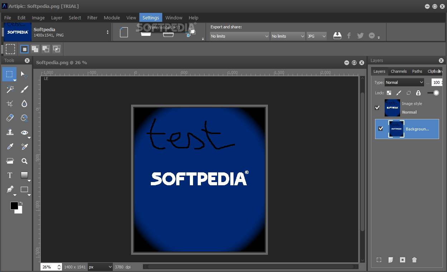Select the Color Sampler eyedropper tool
Viewport: 447px width, 272px height.
pyautogui.click(x=24, y=147)
